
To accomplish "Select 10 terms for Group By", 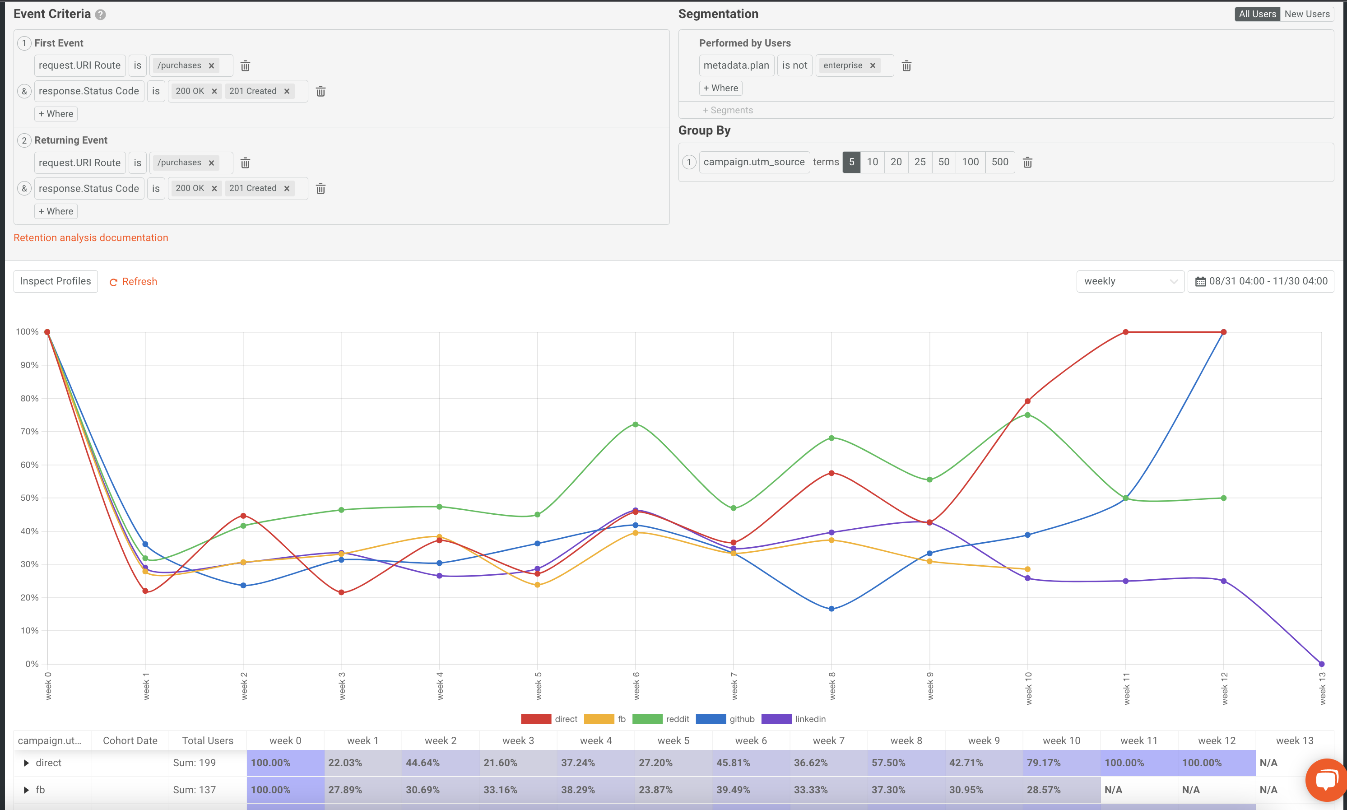I will pos(873,162).
